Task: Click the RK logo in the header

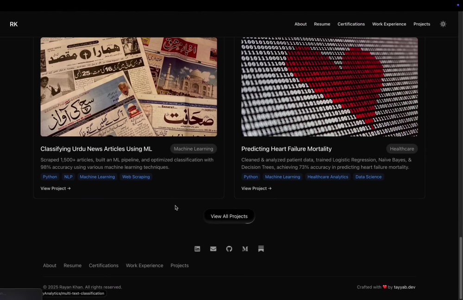Action: click(x=13, y=24)
